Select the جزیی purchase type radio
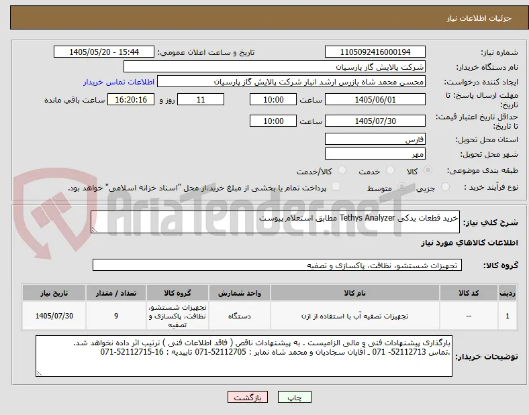529x415 pixels. pyautogui.click(x=445, y=187)
